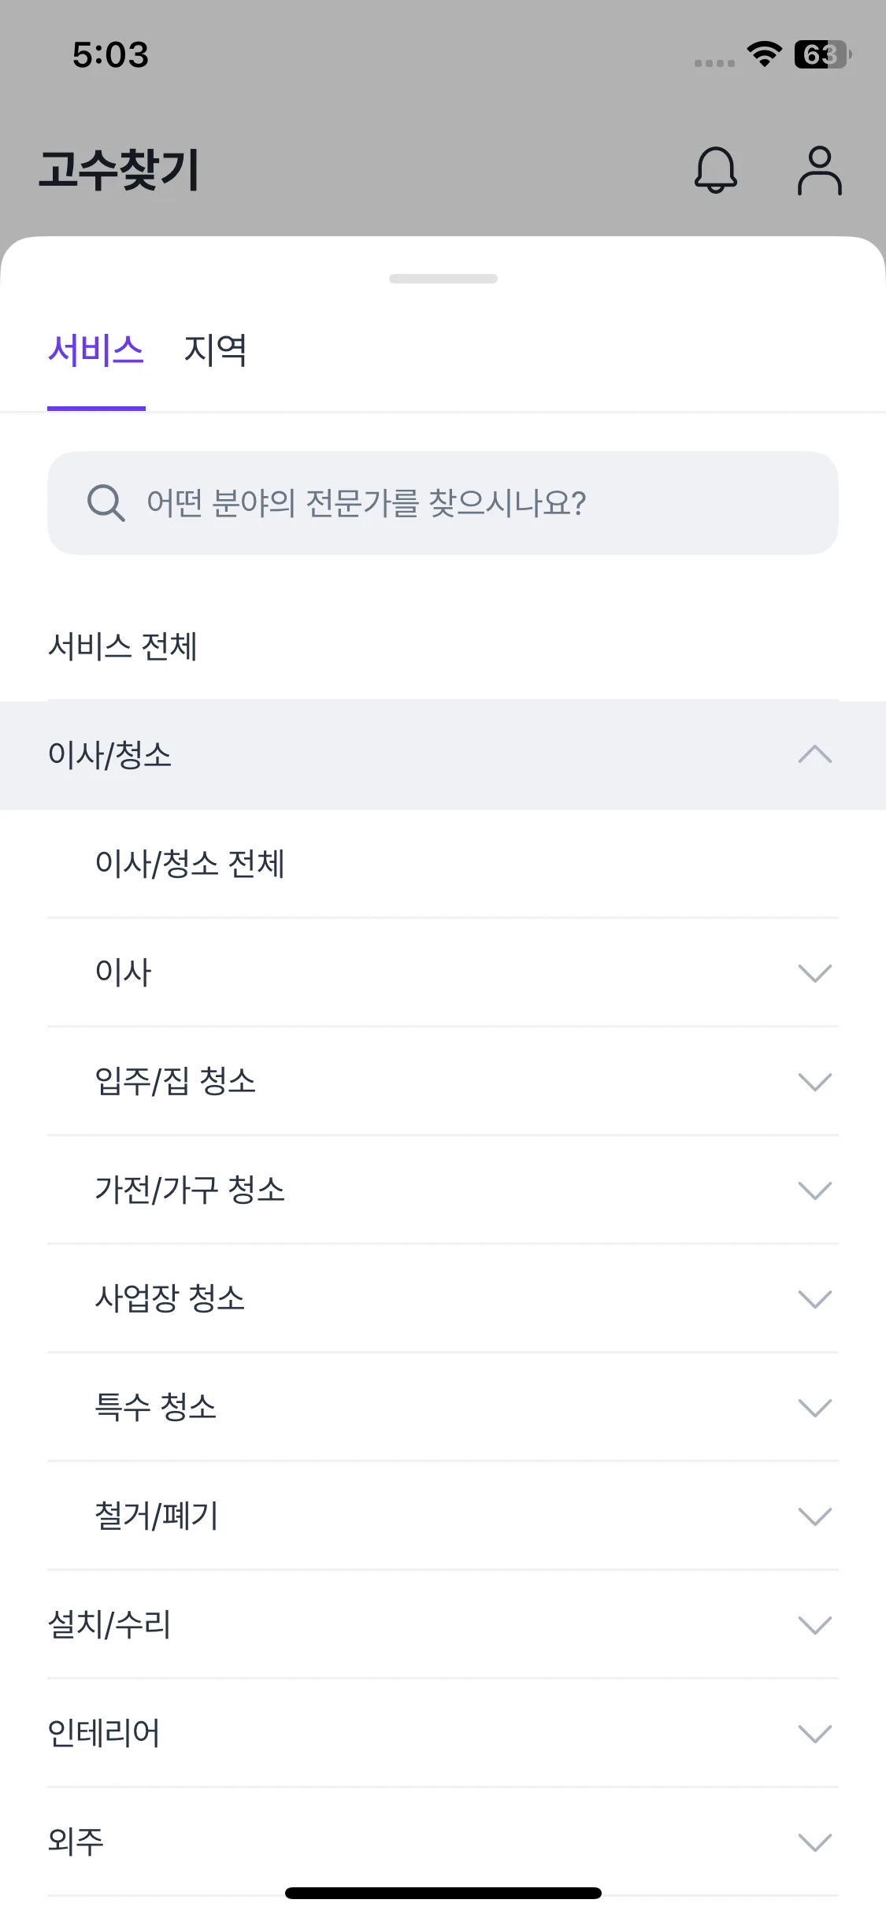Viewport: 886px width, 1918px height.
Task: Tap the Wi-Fi status icon
Action: point(764,54)
